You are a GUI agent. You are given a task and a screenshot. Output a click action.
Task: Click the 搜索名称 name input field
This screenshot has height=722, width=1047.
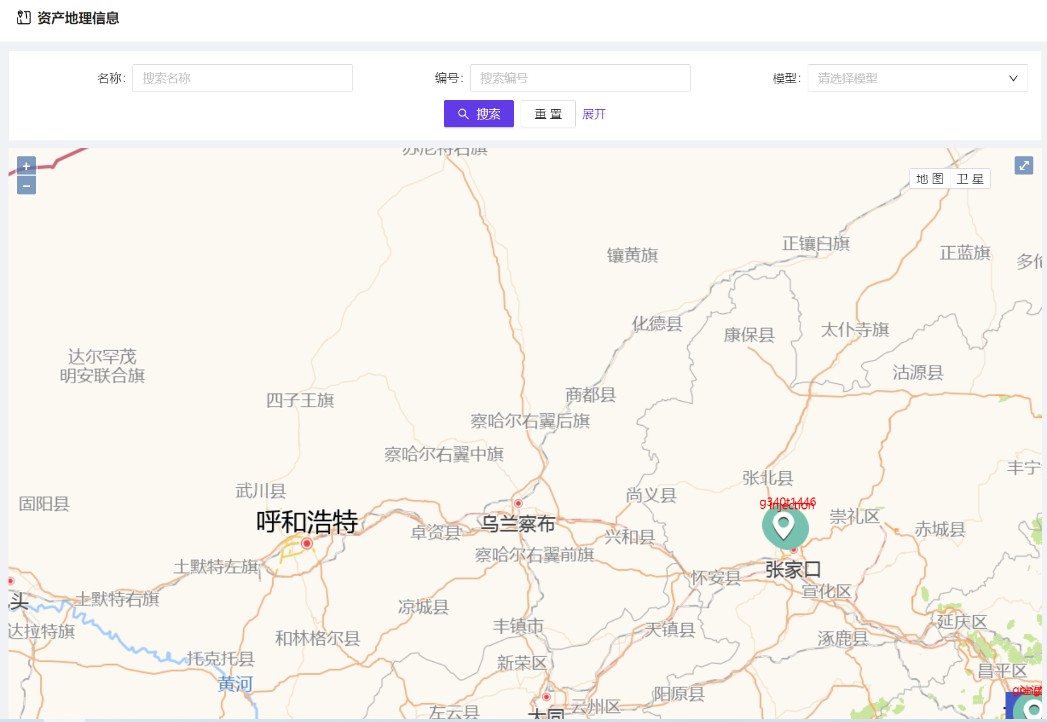pos(242,78)
